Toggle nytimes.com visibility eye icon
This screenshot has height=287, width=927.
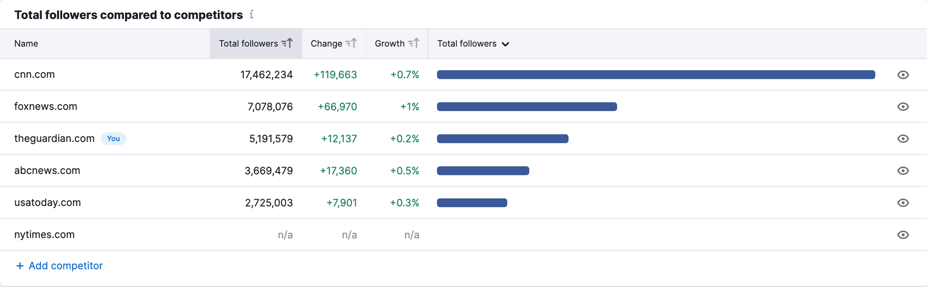pyautogui.click(x=903, y=235)
